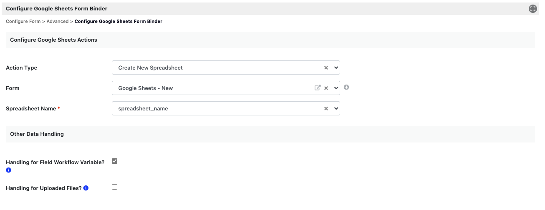
Task: Click the fullscreen icon in the header
Action: [x=533, y=9]
